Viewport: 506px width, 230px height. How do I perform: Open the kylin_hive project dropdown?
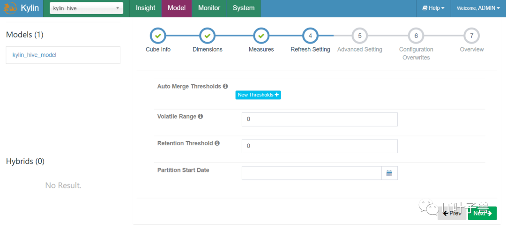pos(87,8)
